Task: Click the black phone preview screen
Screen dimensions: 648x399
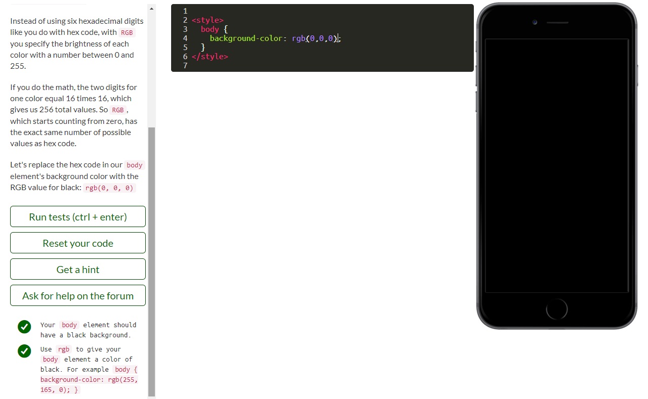Action: 556,164
